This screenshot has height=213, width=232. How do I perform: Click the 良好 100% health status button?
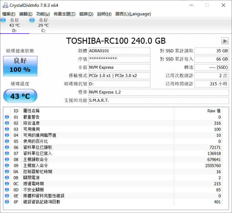pos(20,66)
